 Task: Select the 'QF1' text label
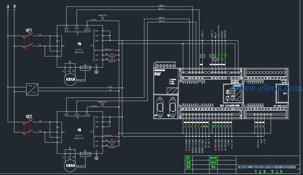29,30
